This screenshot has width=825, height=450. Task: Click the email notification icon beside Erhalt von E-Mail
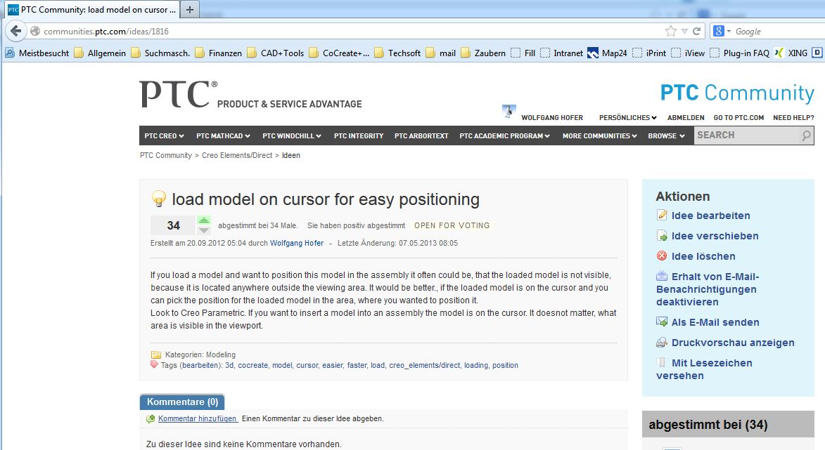662,276
